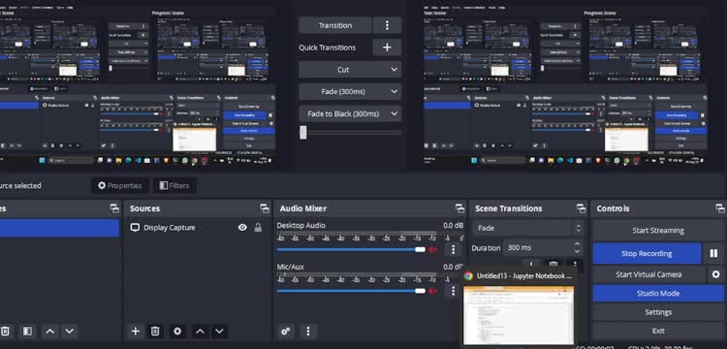Image resolution: width=727 pixels, height=349 pixels.
Task: Open advanced audio properties gears icon
Action: pyautogui.click(x=286, y=331)
